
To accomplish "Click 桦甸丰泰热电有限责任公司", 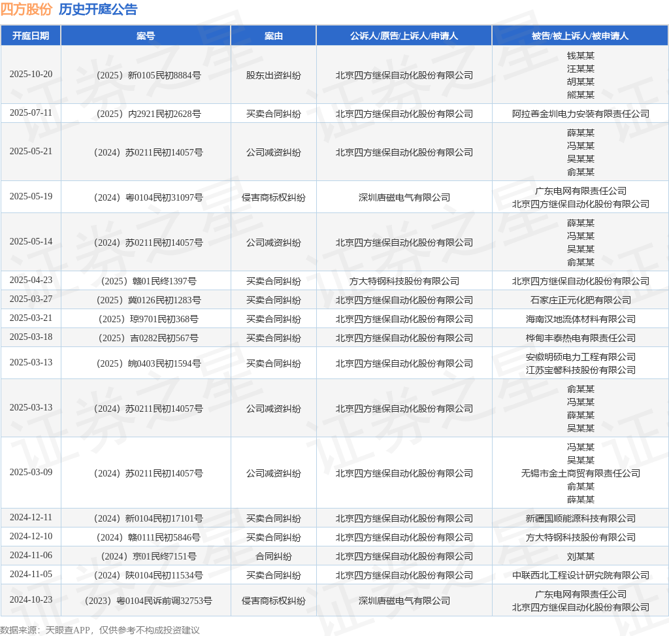I will pyautogui.click(x=581, y=339).
